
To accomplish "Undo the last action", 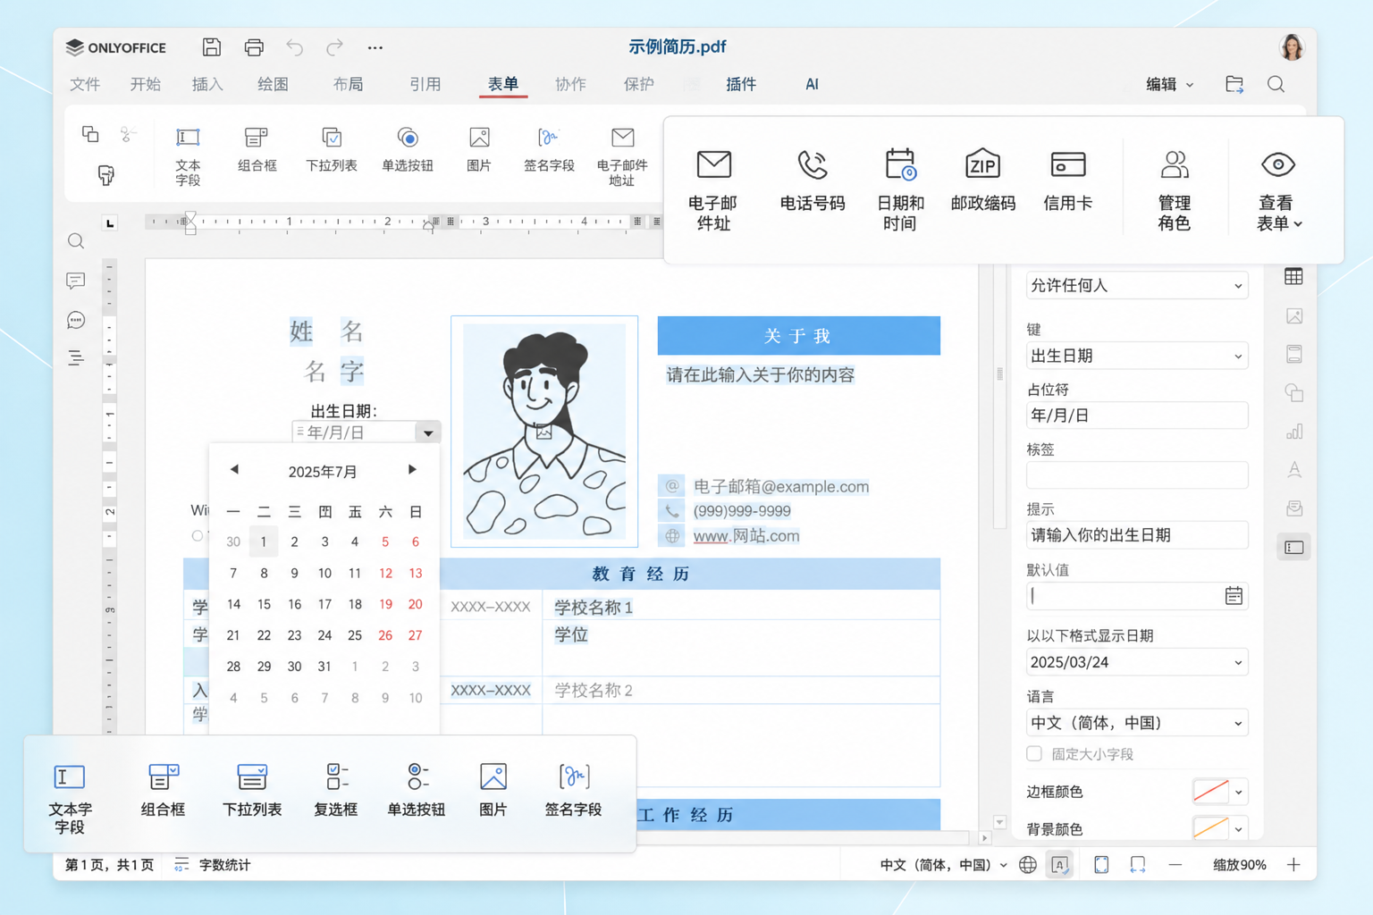I will click(x=295, y=47).
